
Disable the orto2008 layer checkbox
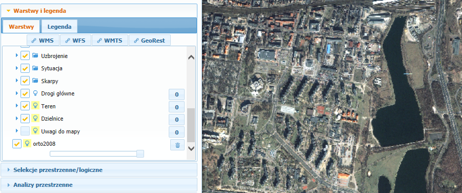(x=17, y=144)
